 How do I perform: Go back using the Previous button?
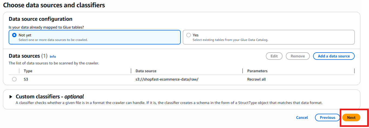327,117
